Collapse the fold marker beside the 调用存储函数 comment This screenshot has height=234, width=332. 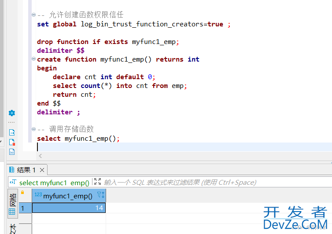click(33, 129)
